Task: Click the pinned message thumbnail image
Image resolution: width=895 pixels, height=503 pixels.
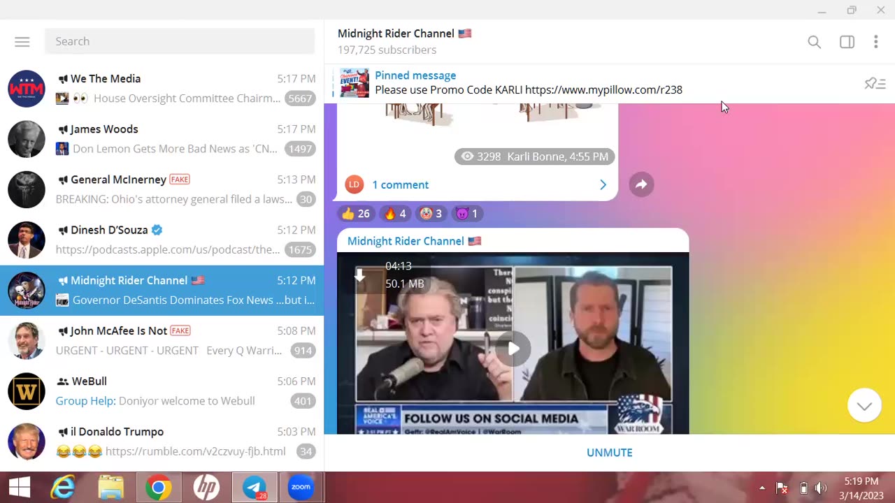Action: (355, 82)
